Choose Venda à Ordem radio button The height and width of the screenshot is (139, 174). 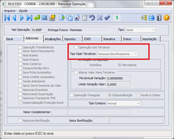click(x=138, y=95)
